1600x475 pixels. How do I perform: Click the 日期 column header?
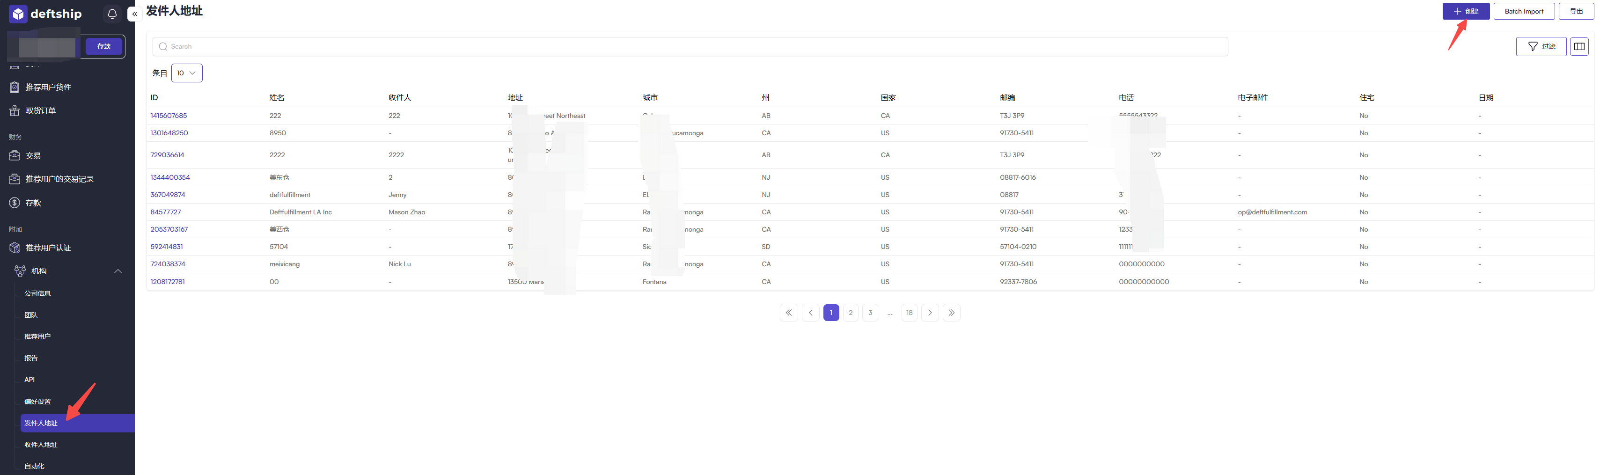pyautogui.click(x=1486, y=97)
